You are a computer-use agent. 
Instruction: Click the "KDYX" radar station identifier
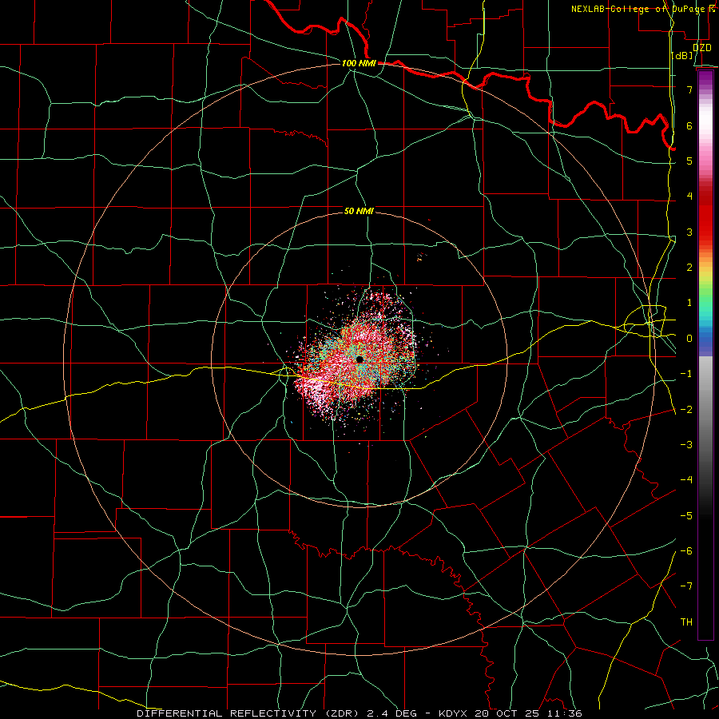click(x=453, y=713)
